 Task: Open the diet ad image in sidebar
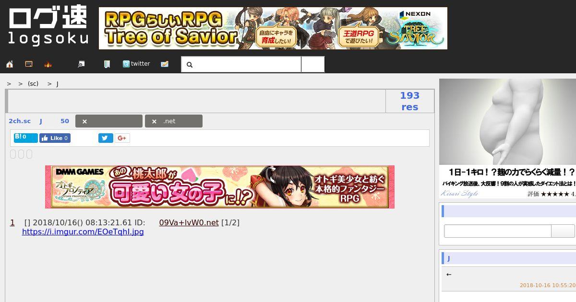point(507,139)
